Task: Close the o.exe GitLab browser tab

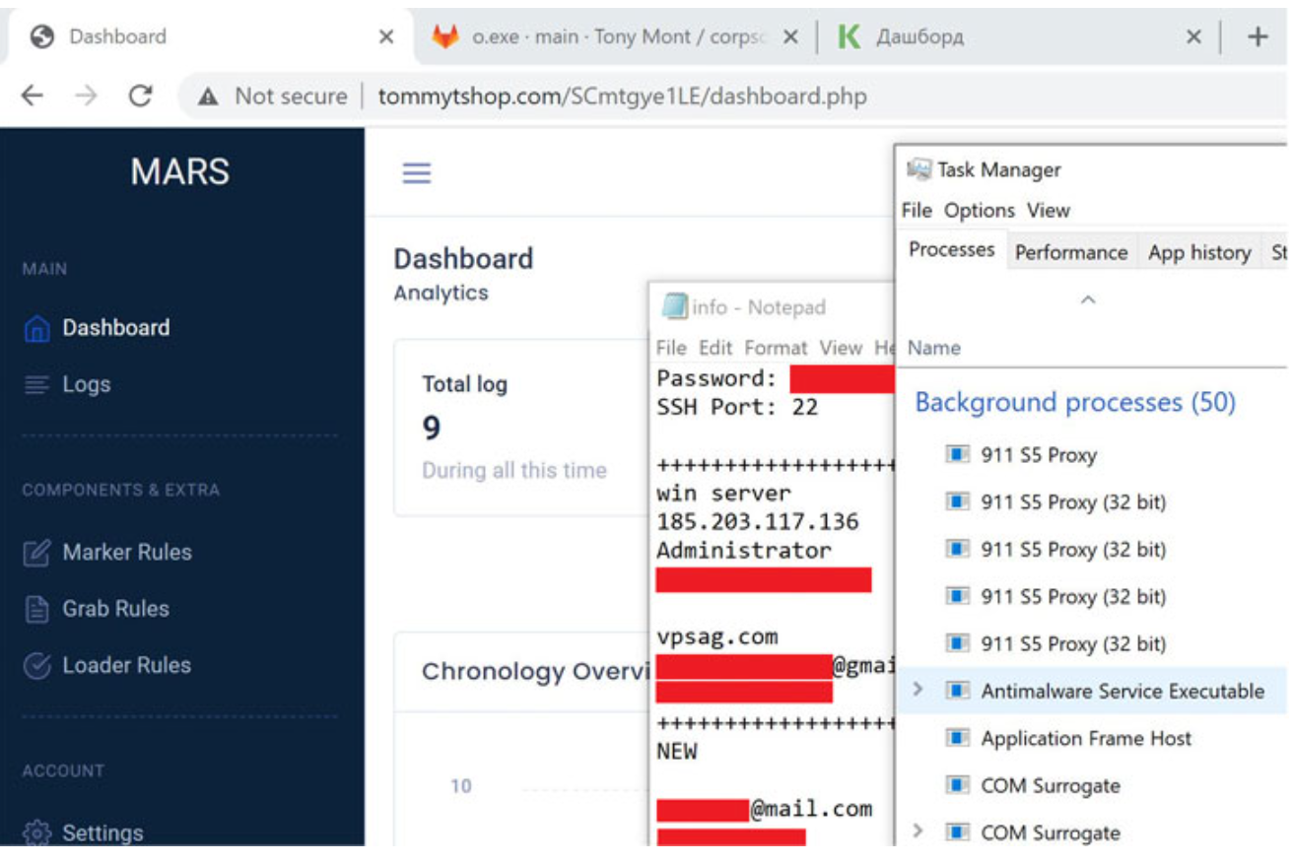Action: click(790, 37)
